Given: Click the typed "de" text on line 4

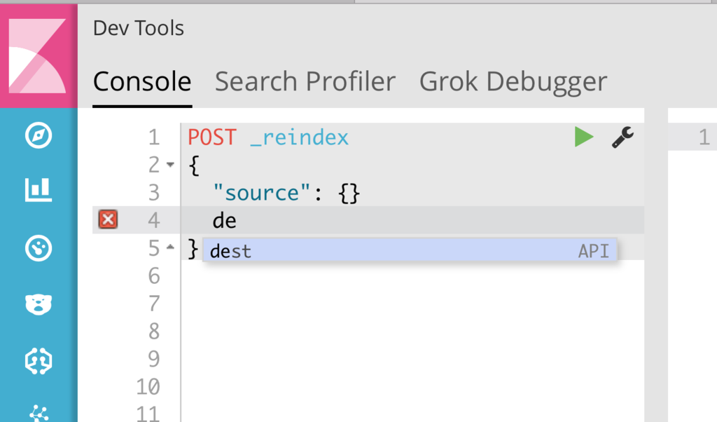Looking at the screenshot, I should pos(225,222).
